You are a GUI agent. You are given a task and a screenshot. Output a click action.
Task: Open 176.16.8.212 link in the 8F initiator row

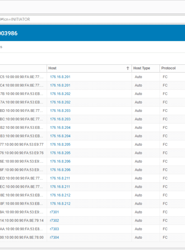60,203
